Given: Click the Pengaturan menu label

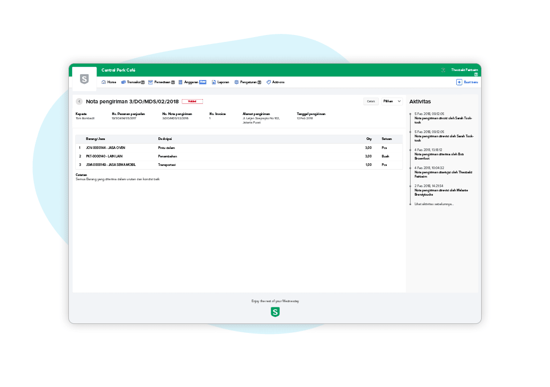Looking at the screenshot, I should [249, 82].
